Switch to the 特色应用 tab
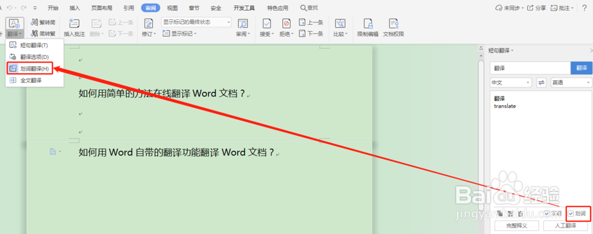 coord(278,8)
